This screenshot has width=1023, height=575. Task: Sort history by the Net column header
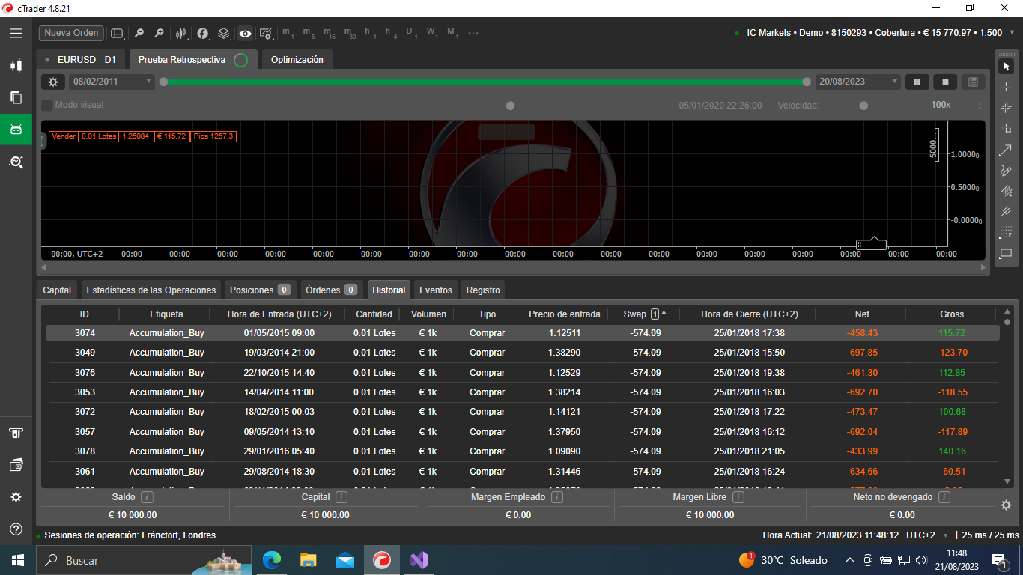(862, 314)
